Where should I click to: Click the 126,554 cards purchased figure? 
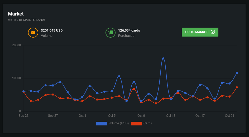(x=129, y=31)
